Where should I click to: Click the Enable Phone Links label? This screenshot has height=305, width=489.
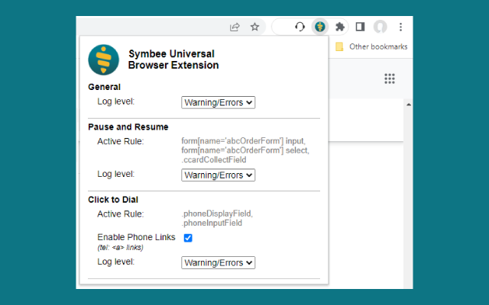pyautogui.click(x=136, y=237)
